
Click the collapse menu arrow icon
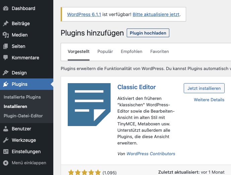point(6,163)
